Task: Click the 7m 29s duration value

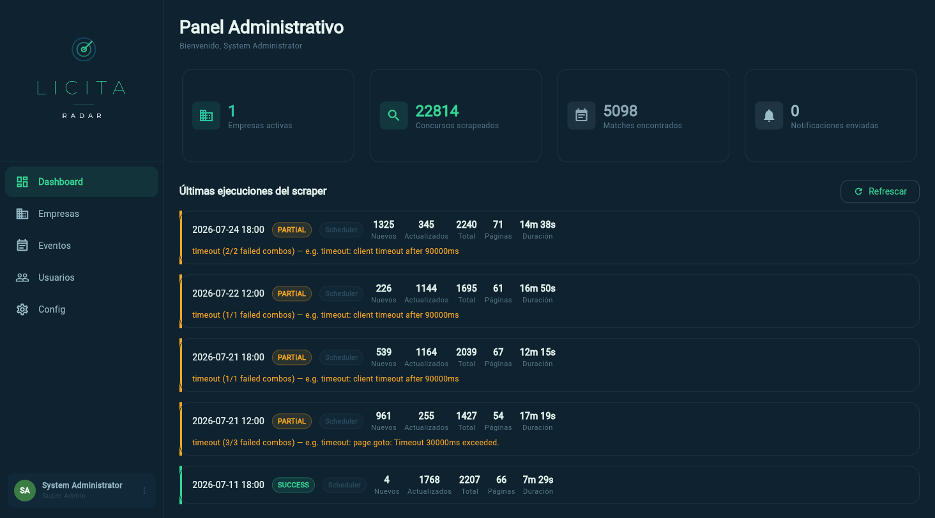Action: [x=538, y=480]
